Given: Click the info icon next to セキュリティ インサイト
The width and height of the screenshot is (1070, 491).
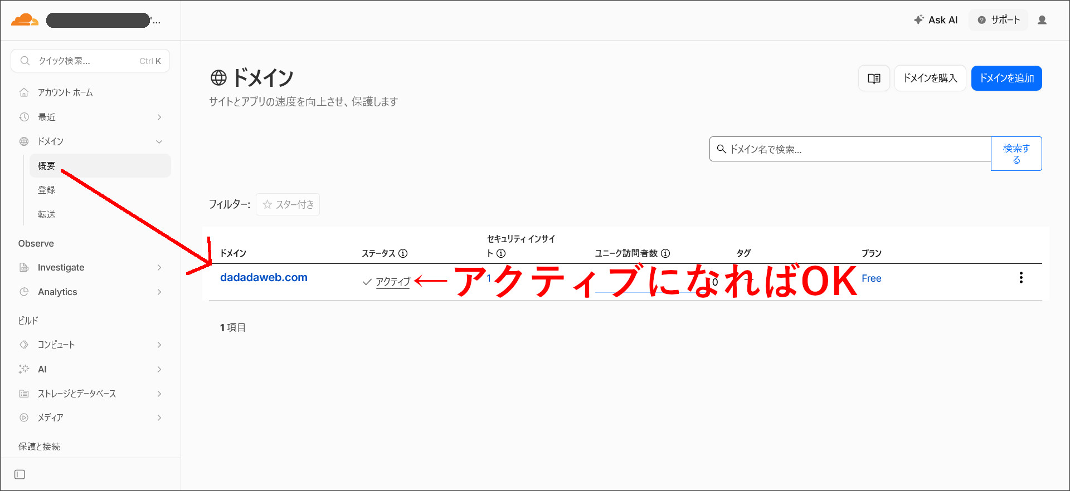Looking at the screenshot, I should tap(501, 253).
